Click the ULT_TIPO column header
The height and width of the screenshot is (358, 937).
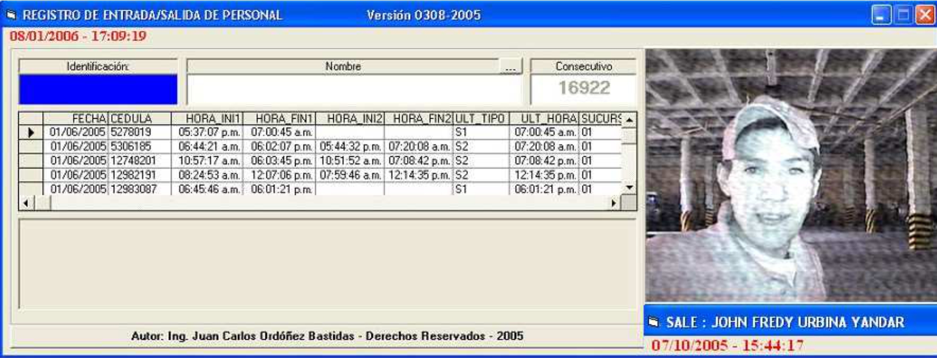480,119
